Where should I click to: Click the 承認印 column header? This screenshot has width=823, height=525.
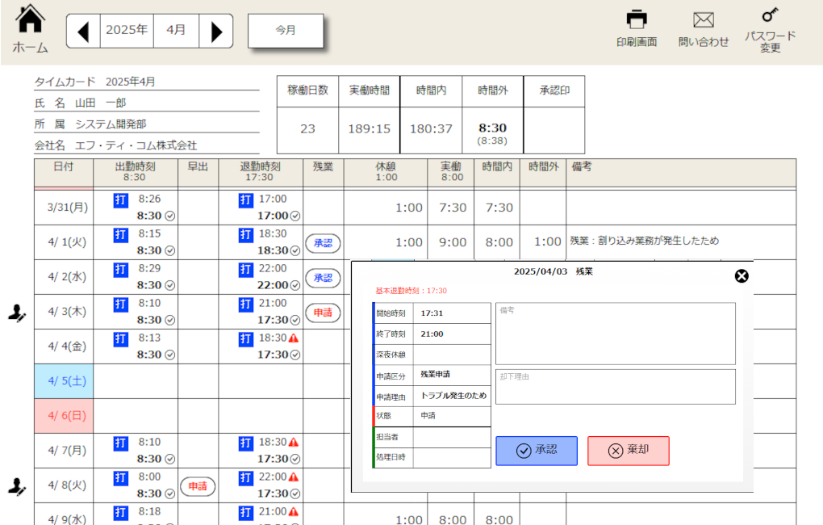(x=554, y=91)
